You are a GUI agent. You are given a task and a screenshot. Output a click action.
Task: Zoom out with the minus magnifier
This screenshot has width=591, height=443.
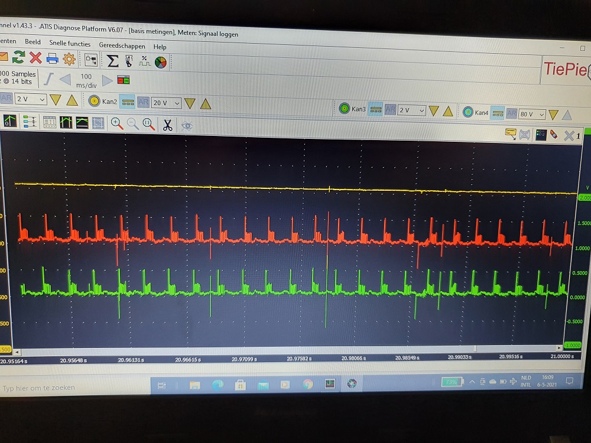(x=132, y=124)
